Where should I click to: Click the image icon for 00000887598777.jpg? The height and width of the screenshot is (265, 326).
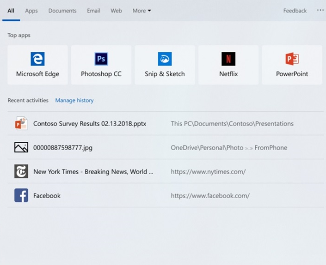click(21, 148)
